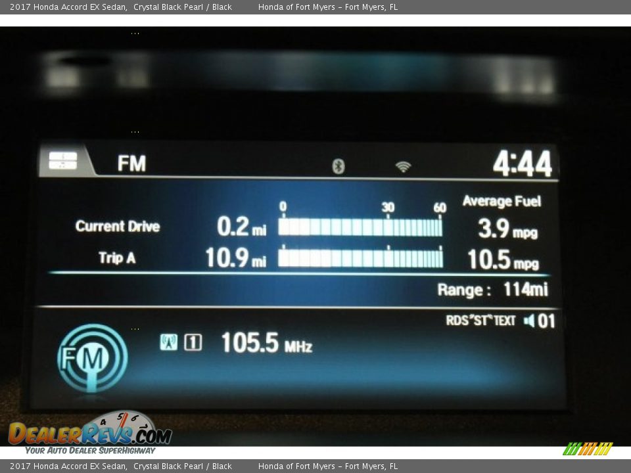Click the striped logo at bottom right
631x473 pixels.
point(588,449)
